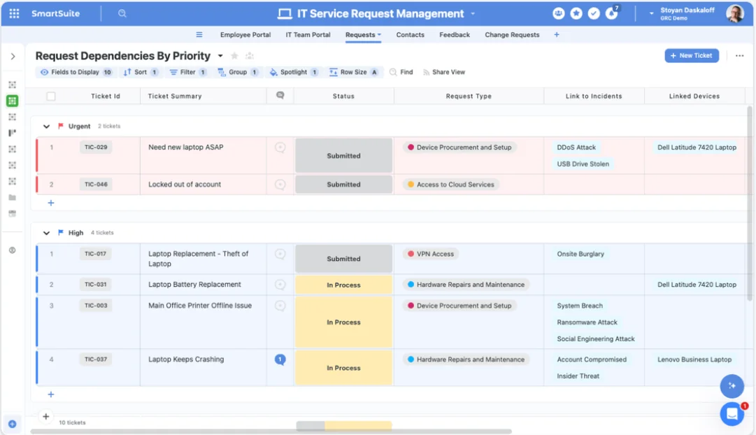Click the blue plus icon at sidebar bottom
This screenshot has width=756, height=435.
[13, 424]
